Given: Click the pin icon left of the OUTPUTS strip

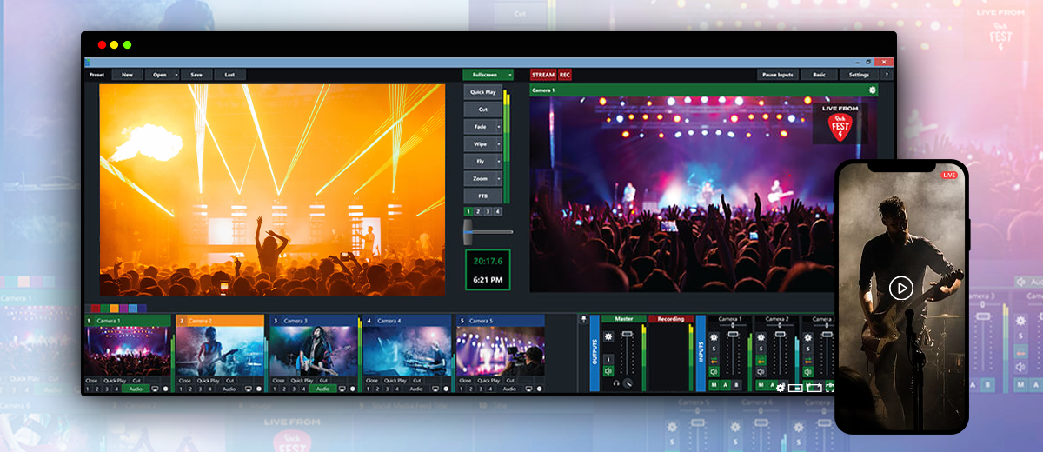Looking at the screenshot, I should (x=583, y=319).
